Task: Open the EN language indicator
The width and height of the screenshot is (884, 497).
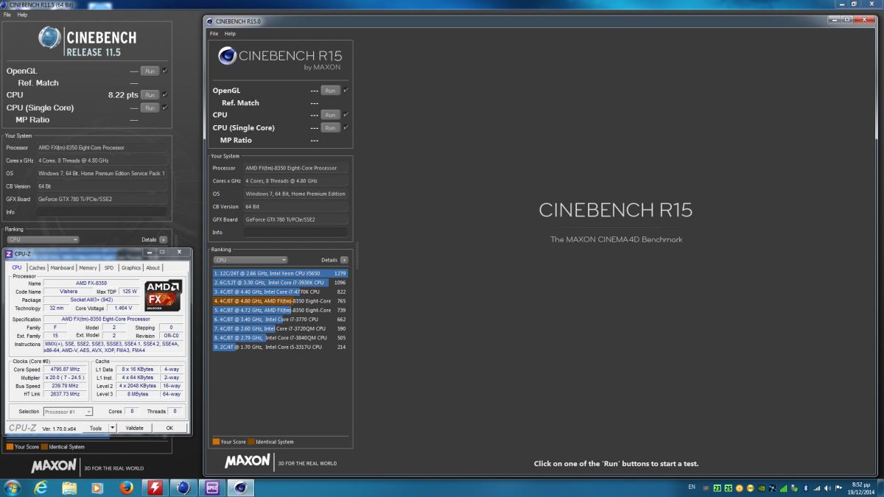Action: coord(692,487)
